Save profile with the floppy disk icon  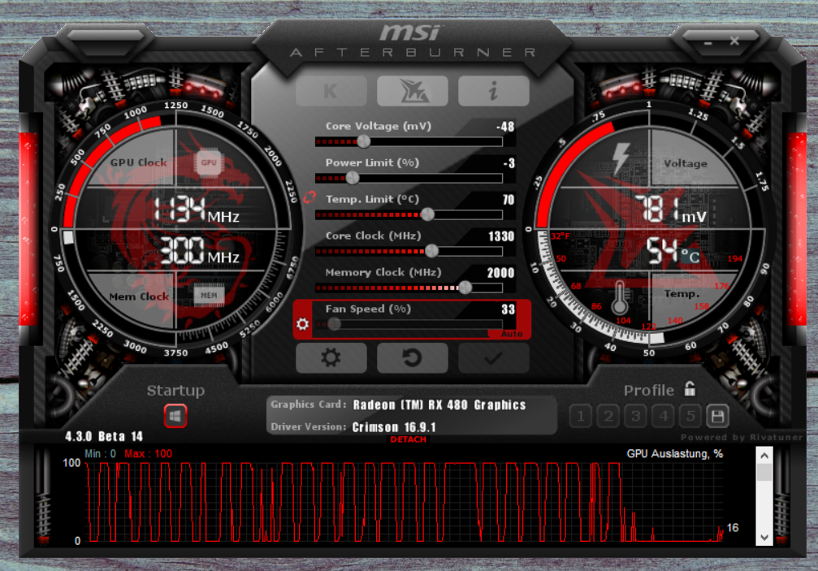(717, 416)
